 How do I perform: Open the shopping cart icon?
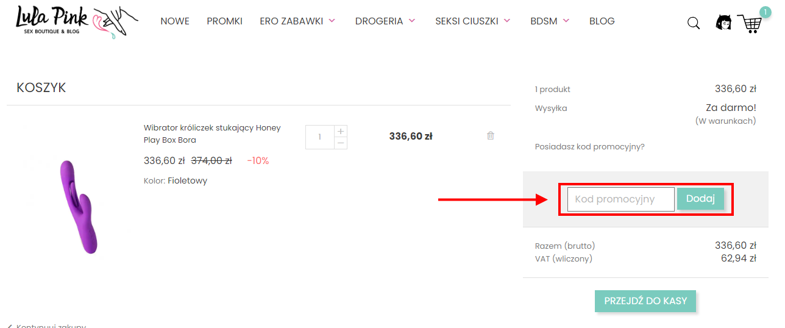(750, 23)
